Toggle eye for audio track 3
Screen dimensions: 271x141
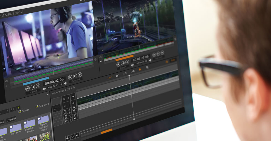(x=75, y=113)
